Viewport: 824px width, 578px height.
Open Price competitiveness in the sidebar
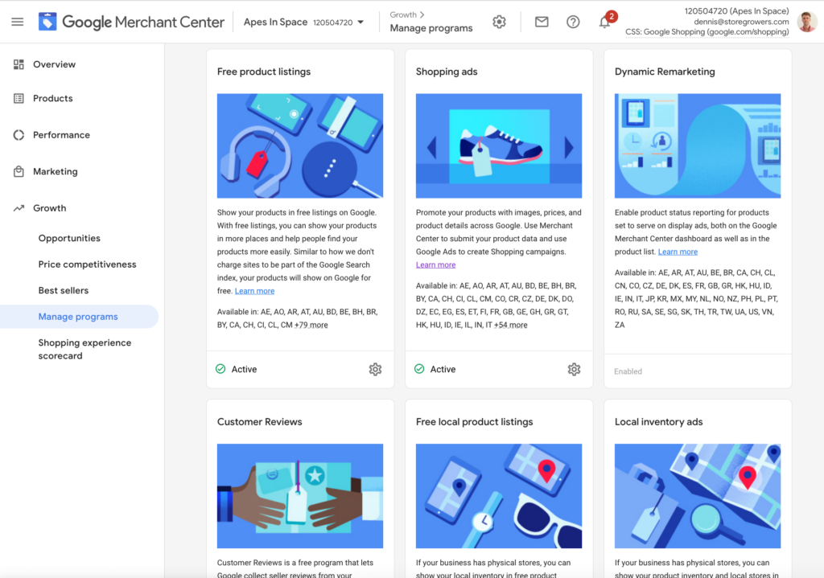click(x=88, y=264)
